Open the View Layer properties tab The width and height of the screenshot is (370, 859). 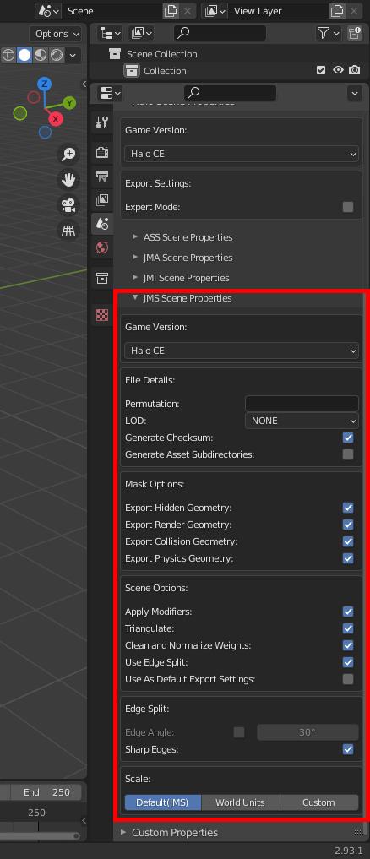pos(102,199)
